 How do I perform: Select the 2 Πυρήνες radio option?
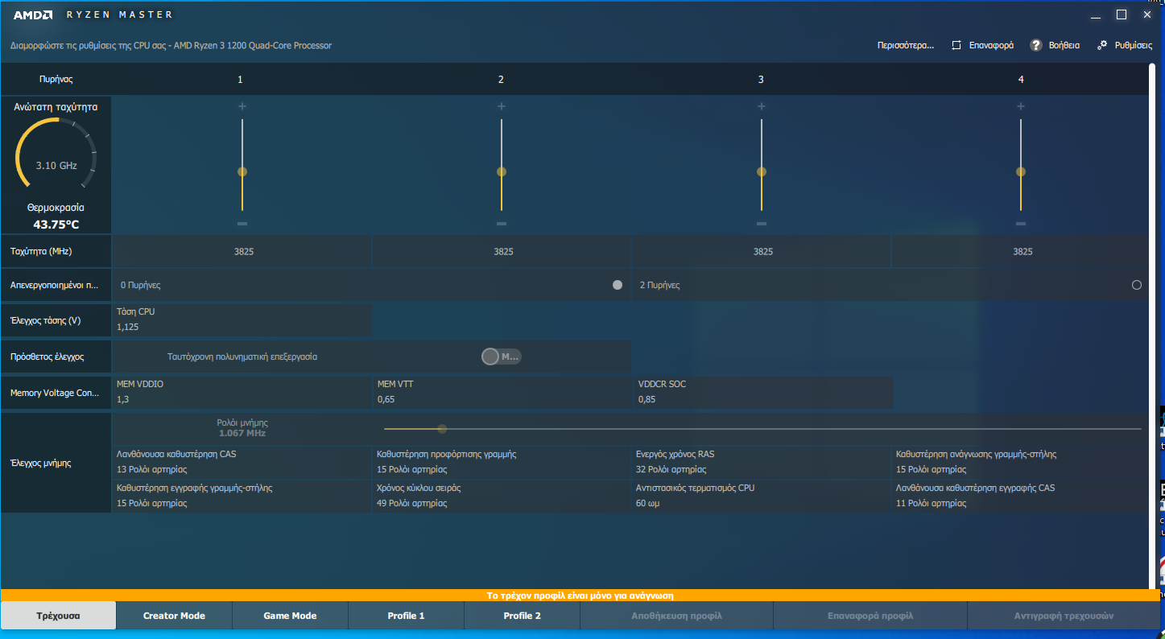tap(1137, 285)
